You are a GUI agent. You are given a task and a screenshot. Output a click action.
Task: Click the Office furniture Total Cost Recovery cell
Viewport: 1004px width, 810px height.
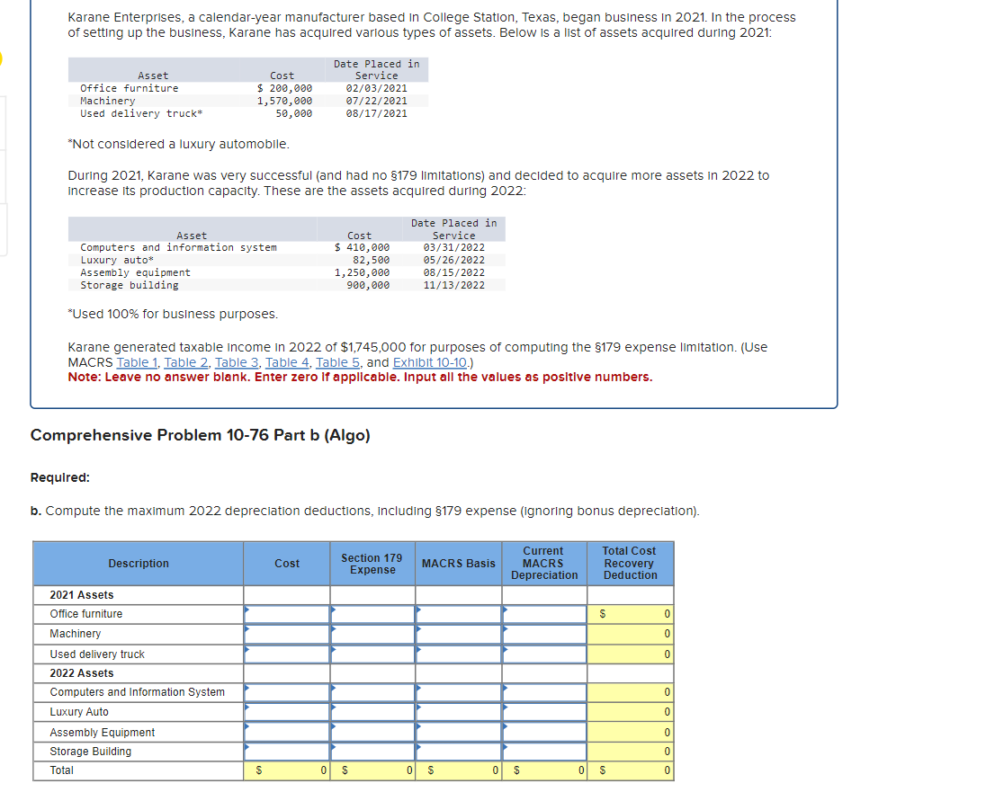(x=630, y=614)
